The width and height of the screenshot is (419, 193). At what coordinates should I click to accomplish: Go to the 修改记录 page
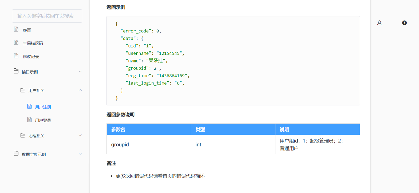(x=31, y=57)
